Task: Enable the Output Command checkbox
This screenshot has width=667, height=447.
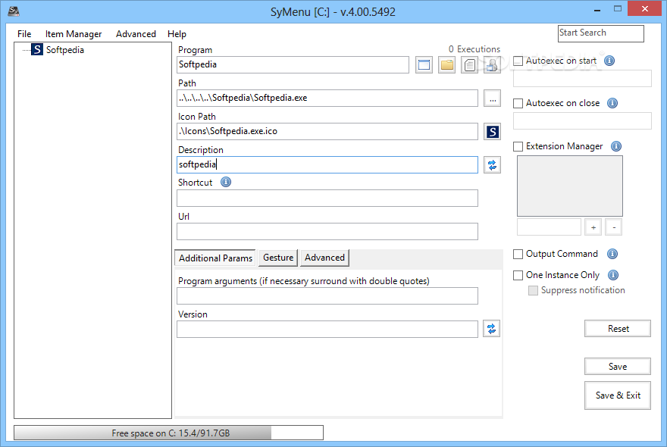Action: coord(518,254)
